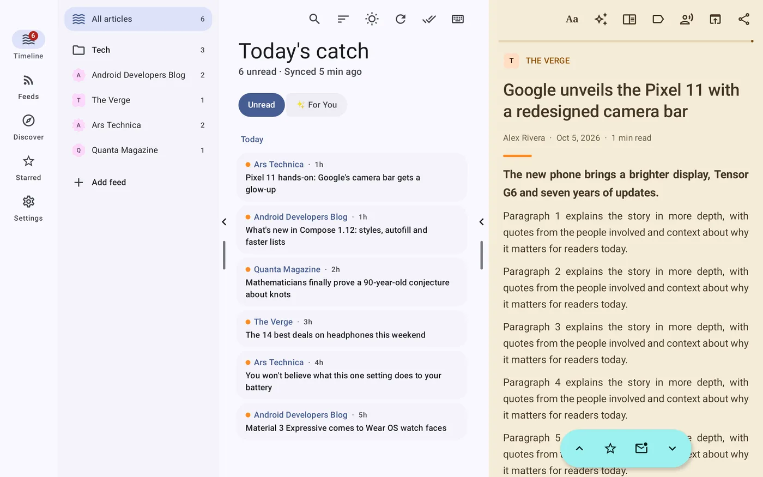This screenshot has height=477, width=763.
Task: Share the article via share icon
Action: point(744,19)
